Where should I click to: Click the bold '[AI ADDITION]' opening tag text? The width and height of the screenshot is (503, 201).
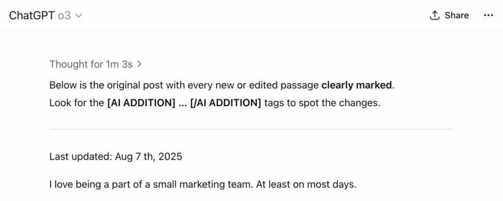[x=141, y=103]
